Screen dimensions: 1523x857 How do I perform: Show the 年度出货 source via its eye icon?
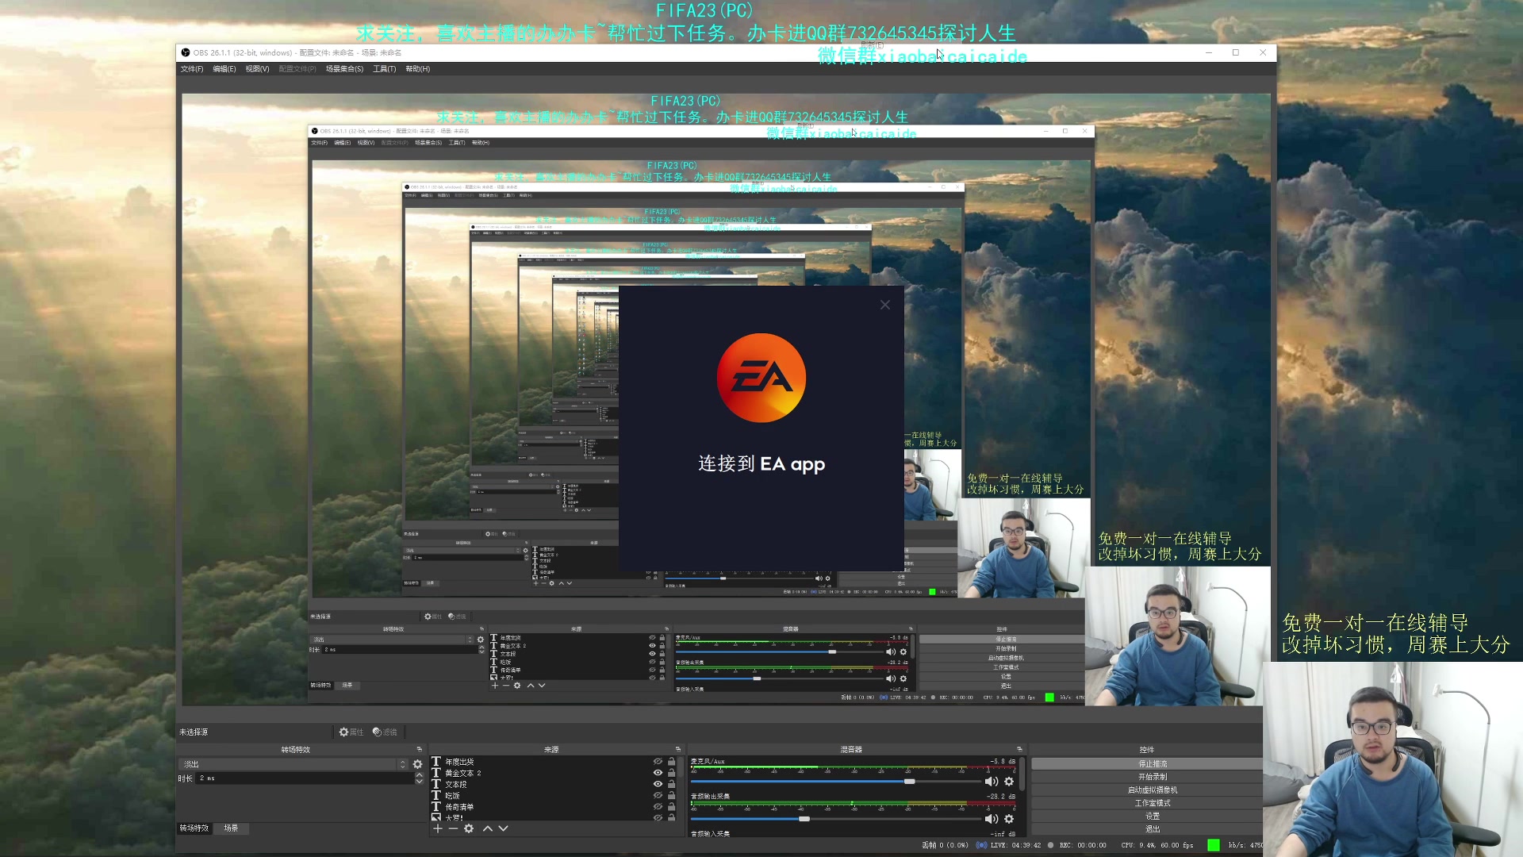pyautogui.click(x=658, y=762)
